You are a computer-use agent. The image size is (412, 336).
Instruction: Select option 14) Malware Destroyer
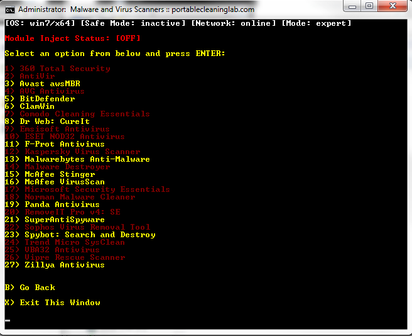point(57,167)
